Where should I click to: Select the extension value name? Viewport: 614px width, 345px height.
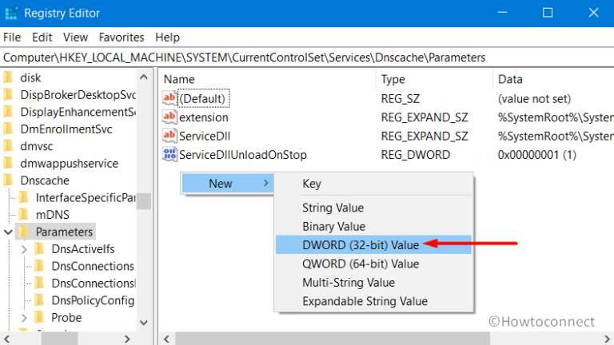pos(204,117)
